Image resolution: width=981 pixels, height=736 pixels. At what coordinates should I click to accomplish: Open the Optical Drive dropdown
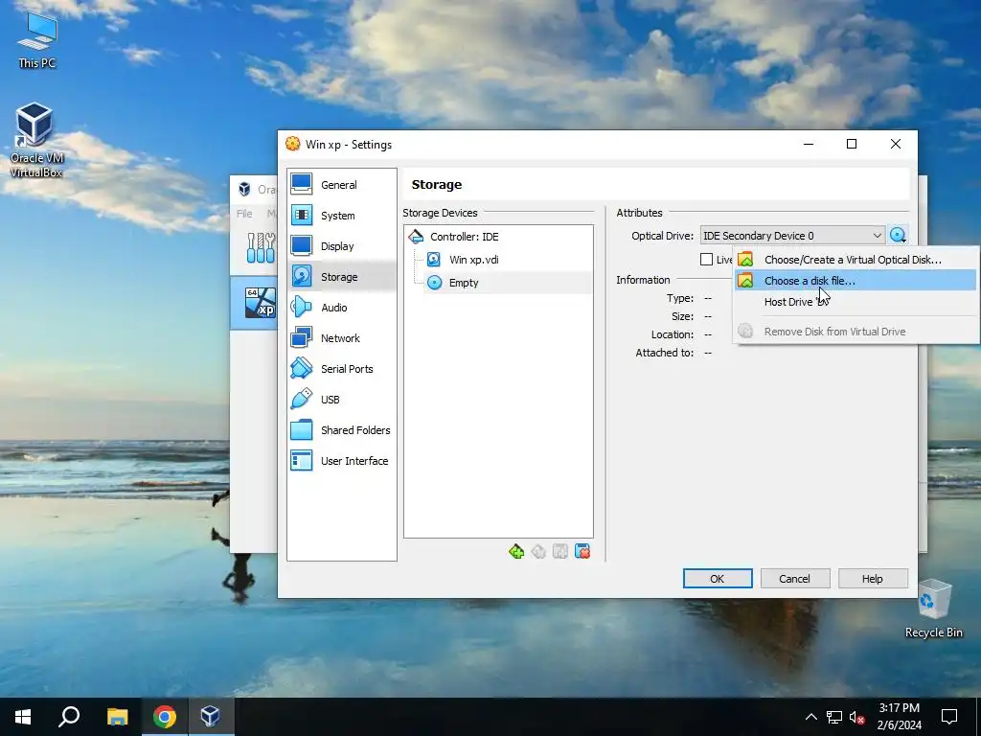(x=792, y=236)
